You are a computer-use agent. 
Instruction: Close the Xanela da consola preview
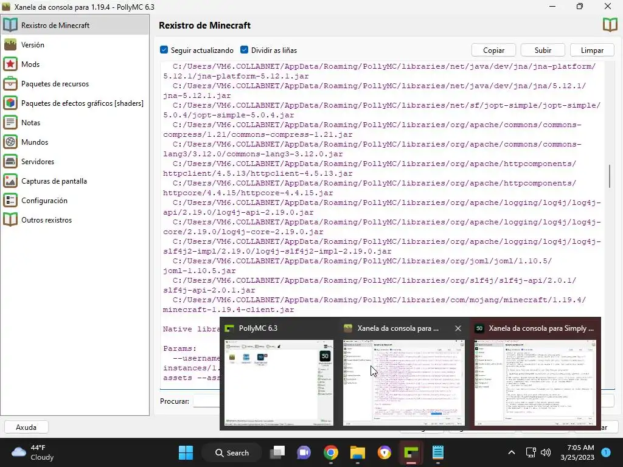tap(458, 328)
